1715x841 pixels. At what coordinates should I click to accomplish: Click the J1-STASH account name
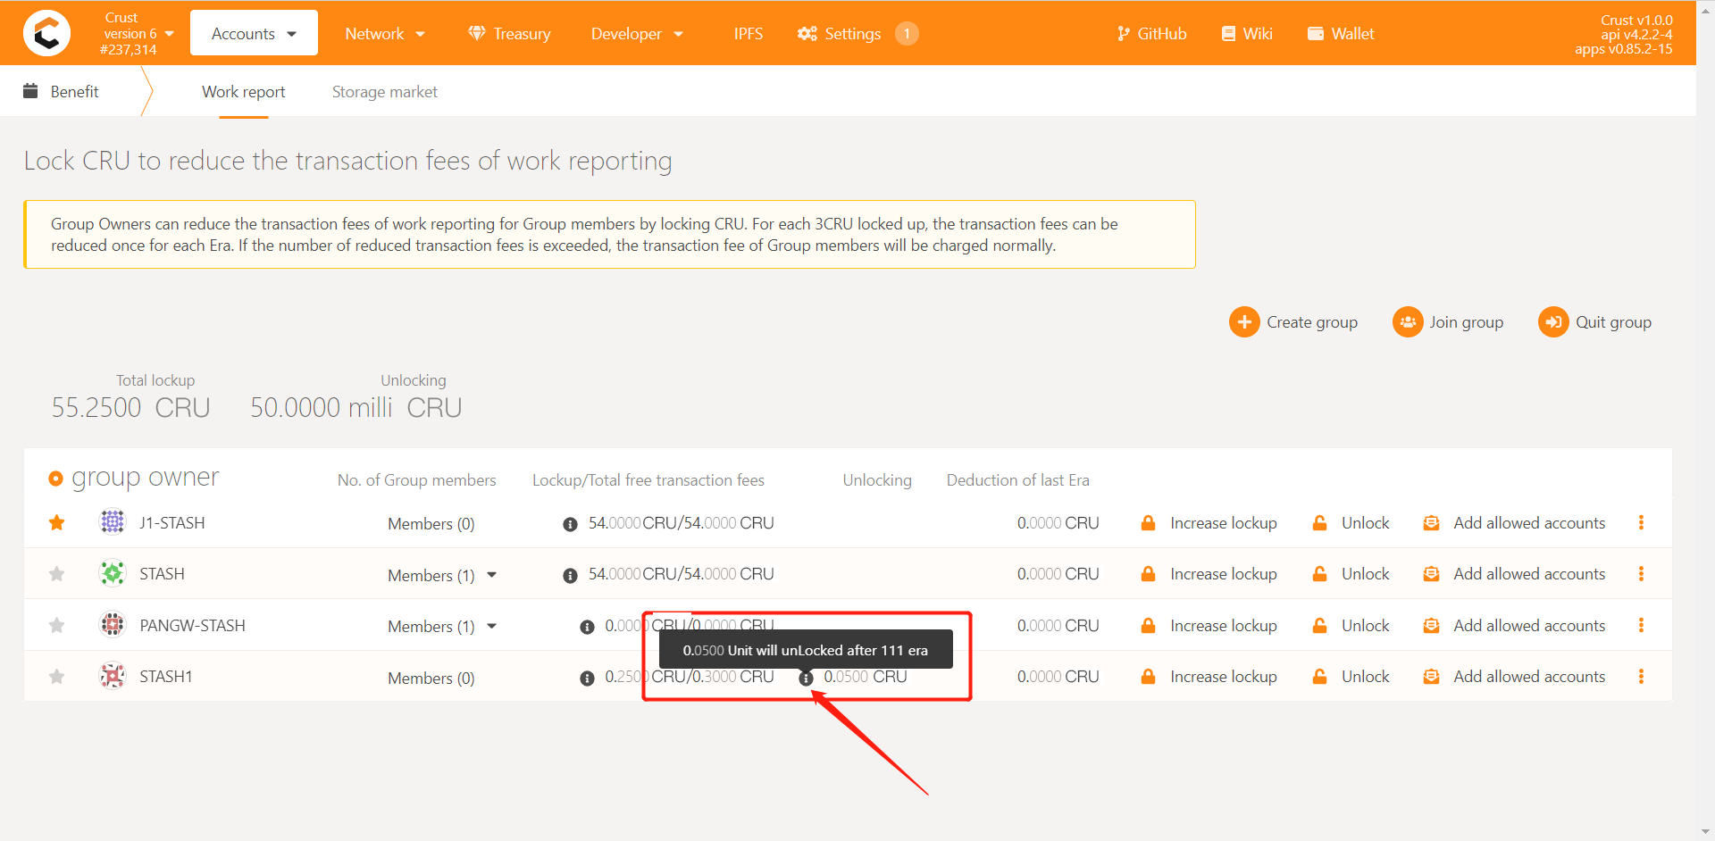pyautogui.click(x=171, y=522)
